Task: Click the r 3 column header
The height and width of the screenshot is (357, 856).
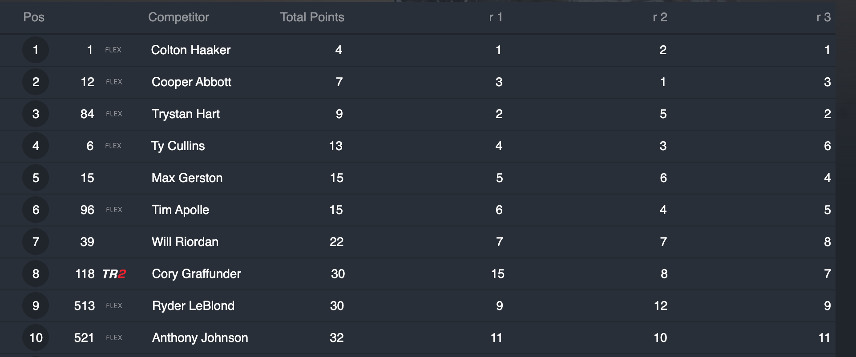Action: pyautogui.click(x=824, y=17)
